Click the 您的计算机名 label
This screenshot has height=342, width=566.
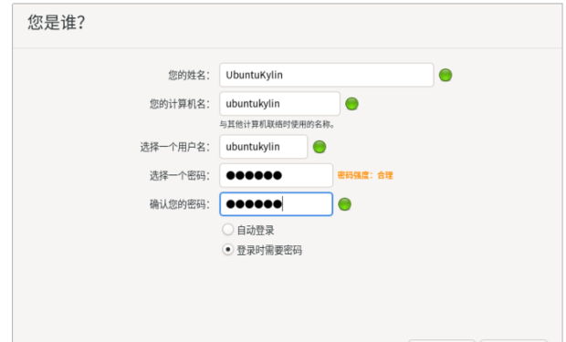click(180, 104)
